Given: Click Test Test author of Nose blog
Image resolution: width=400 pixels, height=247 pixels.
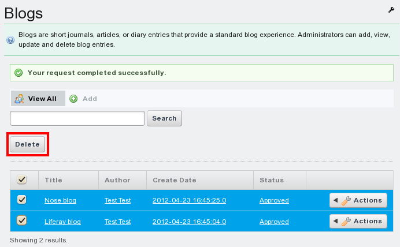Looking at the screenshot, I should [117, 200].
